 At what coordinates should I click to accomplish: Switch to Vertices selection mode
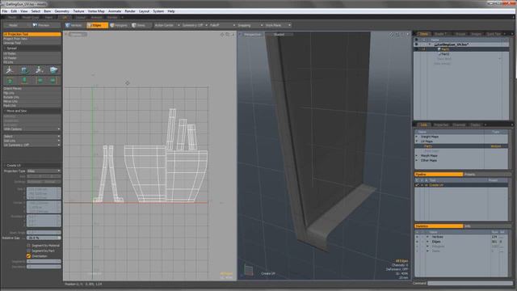pyautogui.click(x=74, y=25)
